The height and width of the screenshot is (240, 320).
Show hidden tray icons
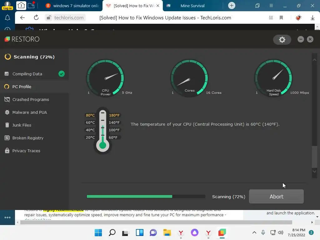click(x=254, y=232)
